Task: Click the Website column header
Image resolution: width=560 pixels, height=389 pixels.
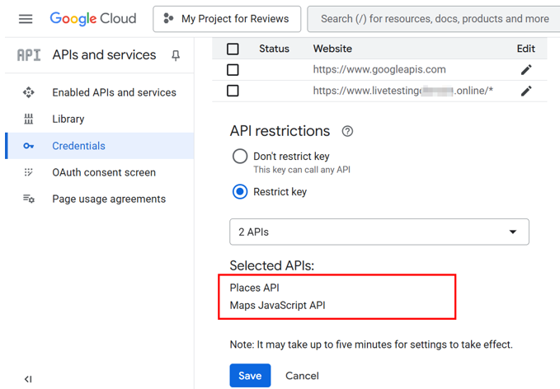Action: point(332,49)
